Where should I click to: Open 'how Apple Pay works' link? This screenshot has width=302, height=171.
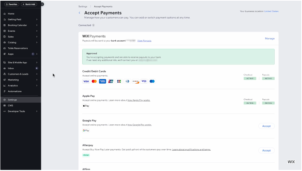tap(139, 100)
